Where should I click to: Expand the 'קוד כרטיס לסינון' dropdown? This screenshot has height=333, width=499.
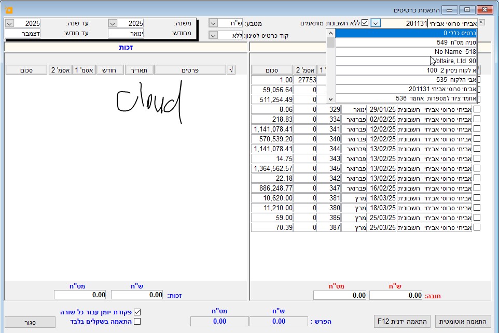(x=213, y=35)
